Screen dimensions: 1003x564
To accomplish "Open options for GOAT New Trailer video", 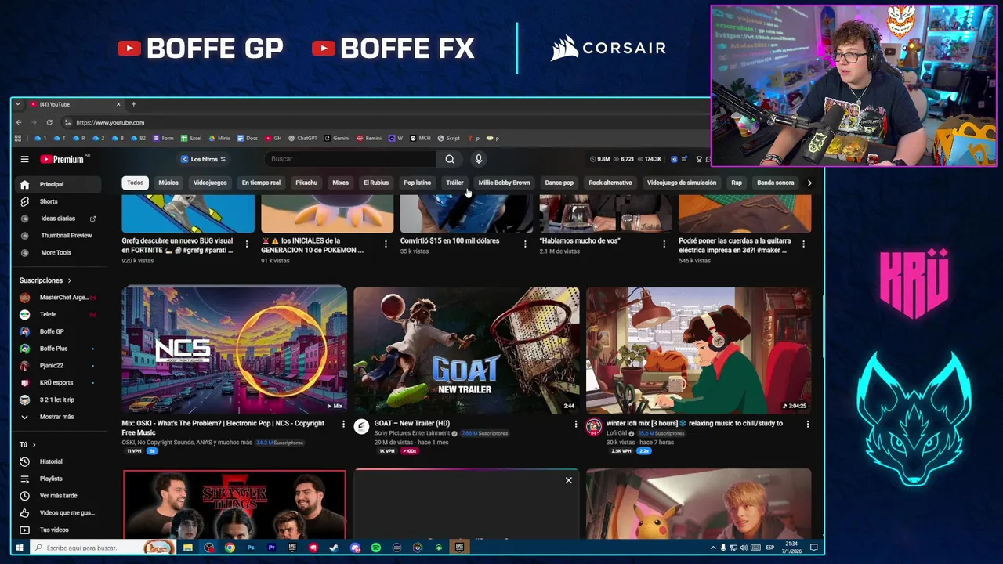I will 575,424.
